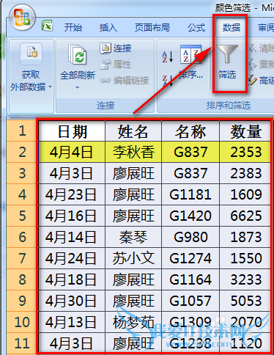
Task: Select row 11 header
Action: tap(22, 343)
